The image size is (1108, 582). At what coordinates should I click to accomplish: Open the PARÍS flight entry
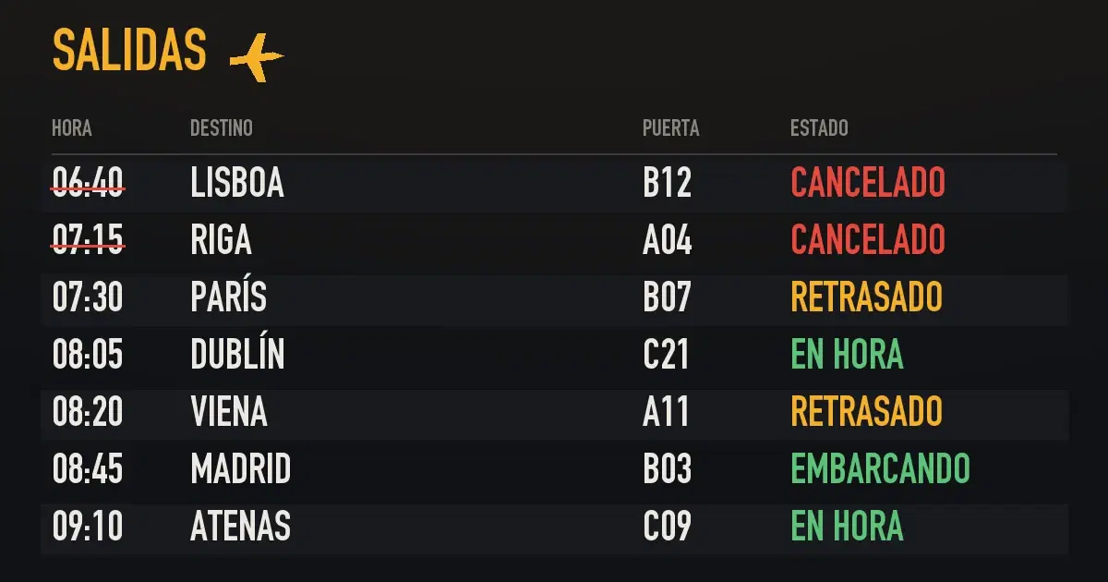(x=554, y=297)
